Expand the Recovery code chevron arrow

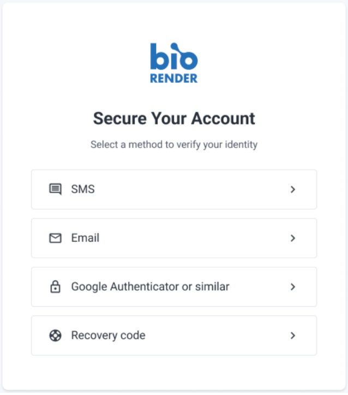click(293, 335)
